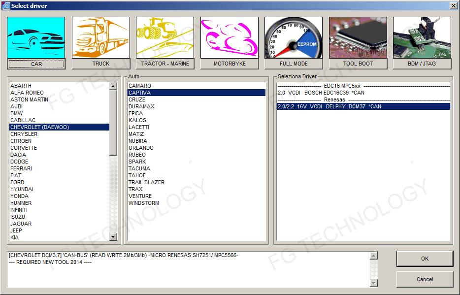
Task: Select the cyan car category image
Action: click(36, 37)
